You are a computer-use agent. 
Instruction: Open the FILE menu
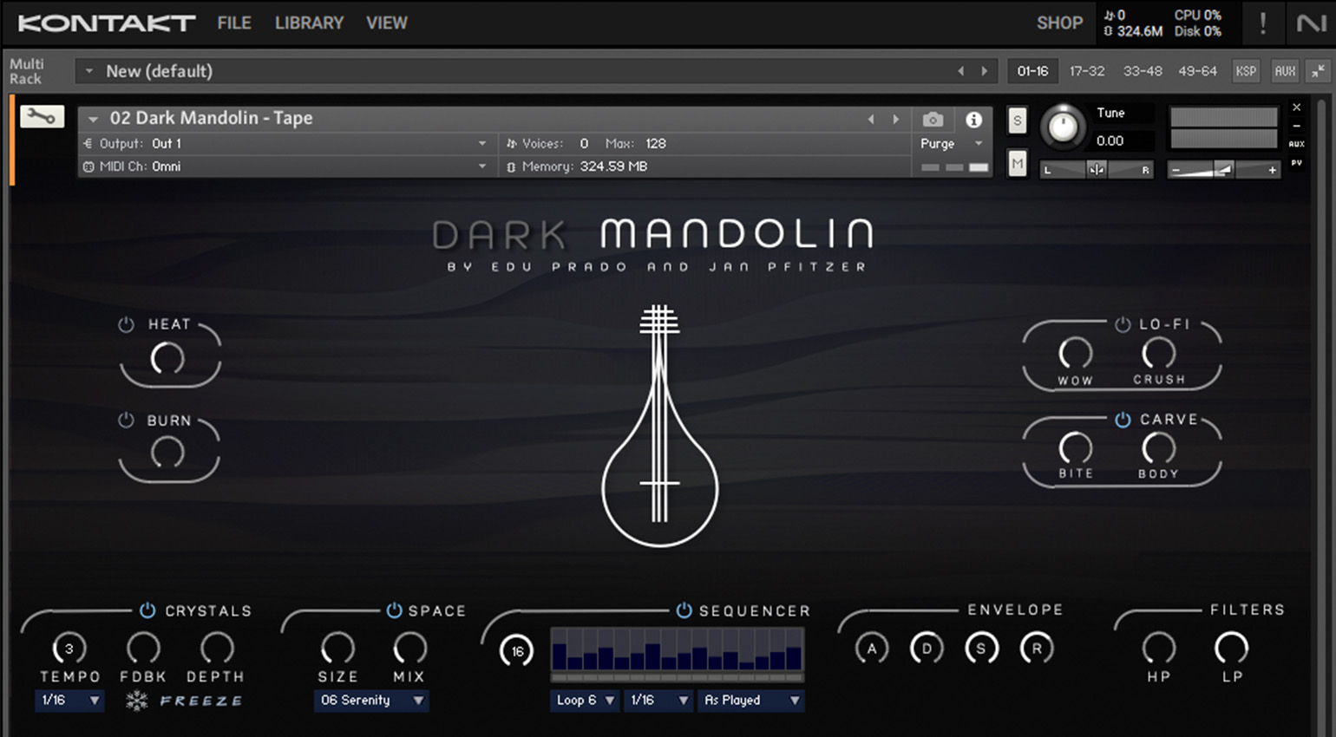pos(234,23)
